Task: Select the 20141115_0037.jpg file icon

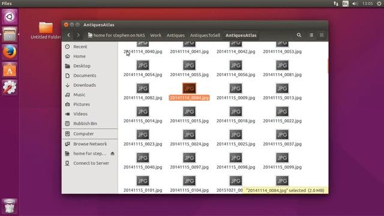Action: coord(282,134)
